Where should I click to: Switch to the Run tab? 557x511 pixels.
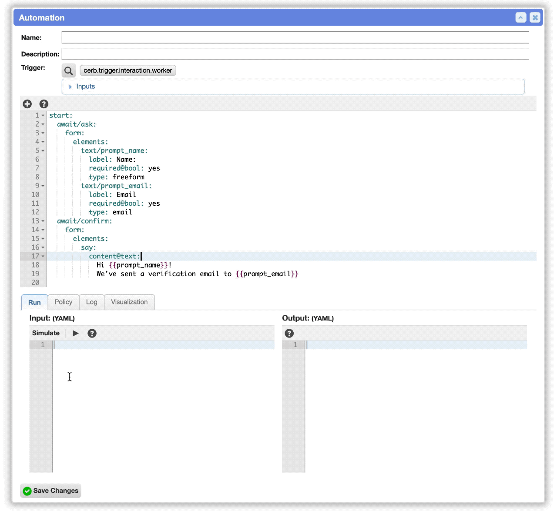tap(34, 302)
